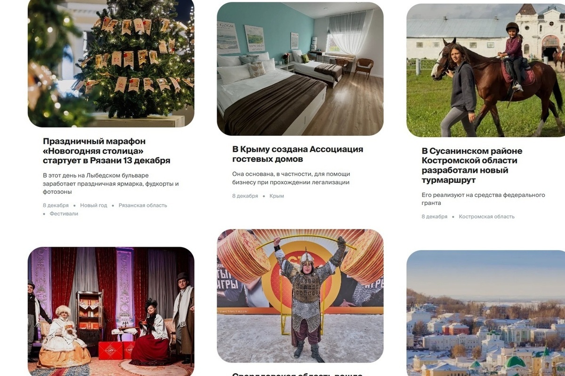Click the 8 декабря date under Ryazan article
The height and width of the screenshot is (376, 565).
click(x=56, y=205)
